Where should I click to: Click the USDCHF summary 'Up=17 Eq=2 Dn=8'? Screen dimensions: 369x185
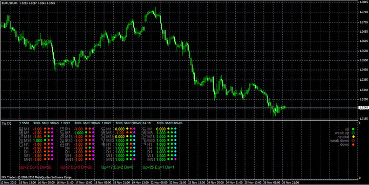(117, 167)
